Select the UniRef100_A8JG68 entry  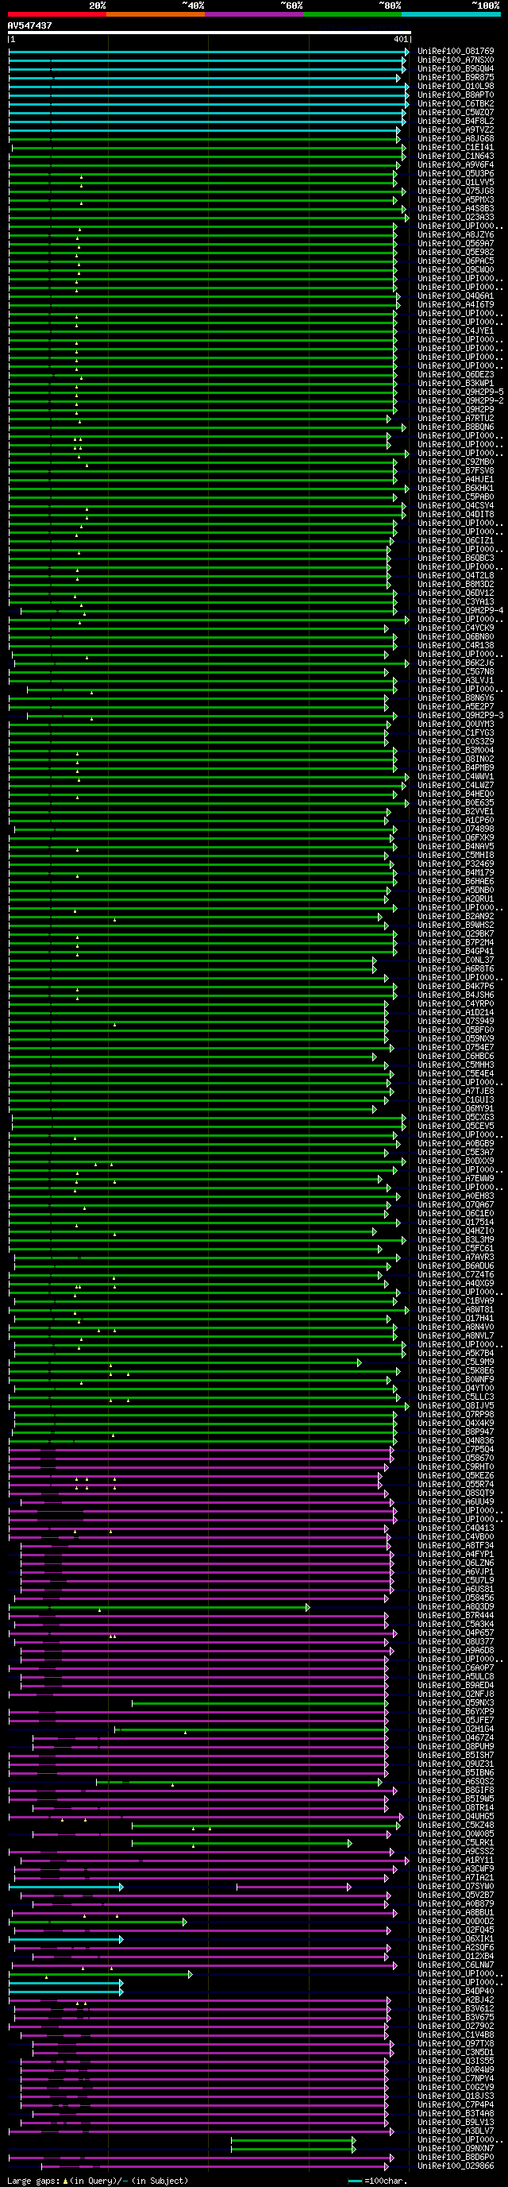point(456,139)
